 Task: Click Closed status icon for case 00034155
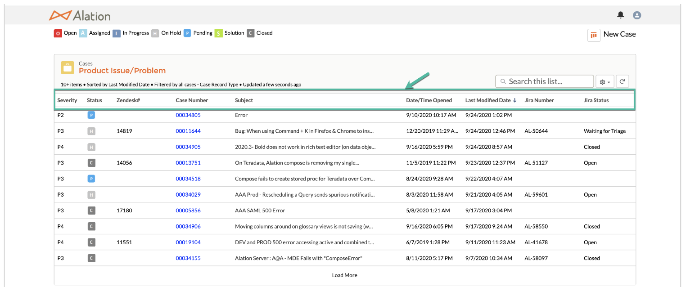[x=91, y=258]
